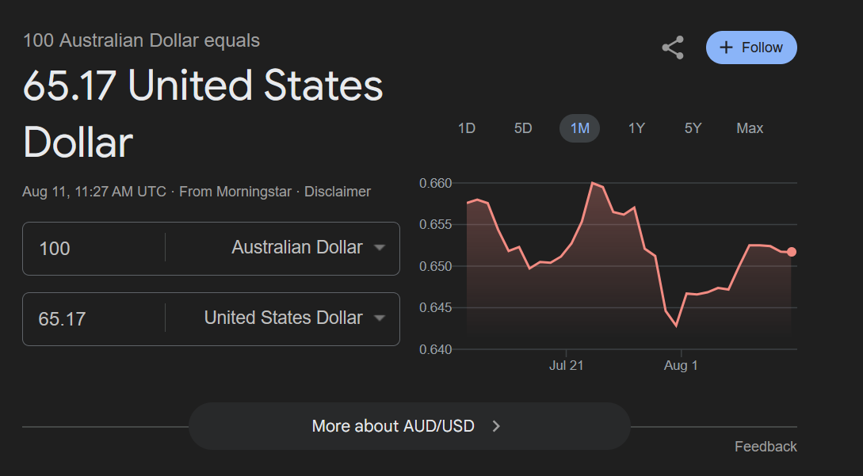Click the 0.640 axis value
Screen dimensions: 863x476
[x=435, y=349]
